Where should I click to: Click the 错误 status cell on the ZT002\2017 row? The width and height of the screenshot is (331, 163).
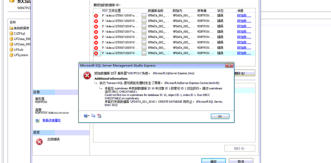coord(220,32)
